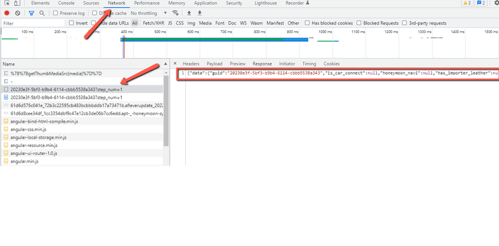Image resolution: width=499 pixels, height=246 pixels.
Task: Open the No throttling dropdown
Action: 148,13
